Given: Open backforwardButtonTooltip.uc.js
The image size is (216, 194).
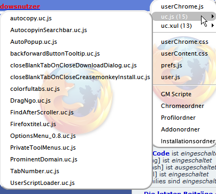Looking at the screenshot, I should (x=55, y=53).
